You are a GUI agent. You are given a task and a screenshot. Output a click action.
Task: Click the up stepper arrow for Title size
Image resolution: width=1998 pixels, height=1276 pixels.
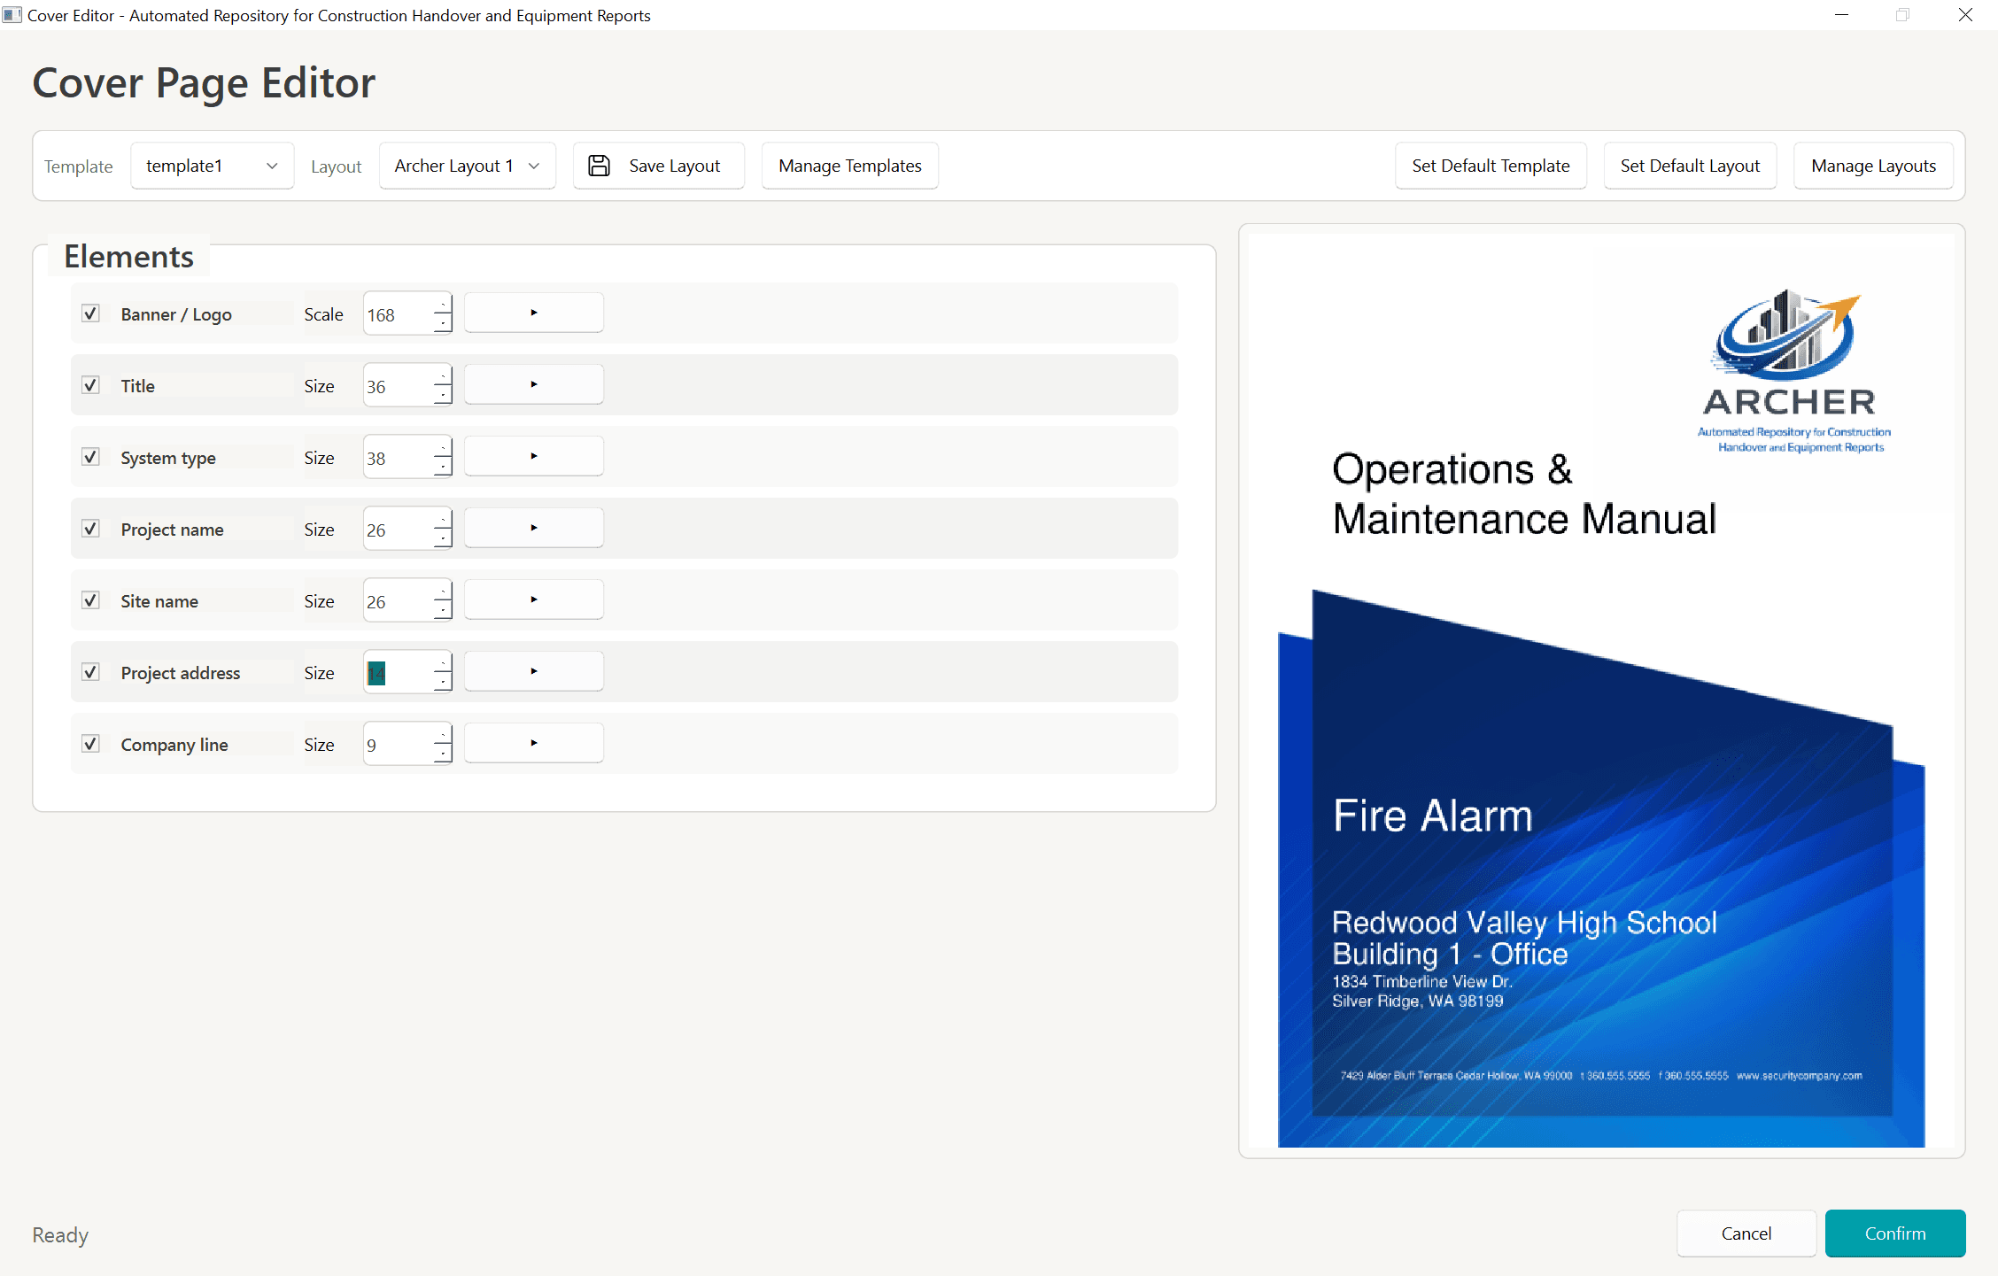443,375
